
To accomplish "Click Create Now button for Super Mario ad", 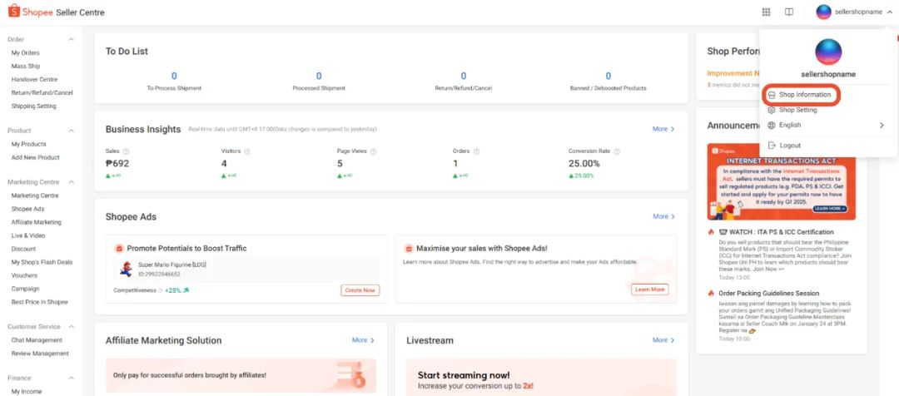I will point(360,290).
